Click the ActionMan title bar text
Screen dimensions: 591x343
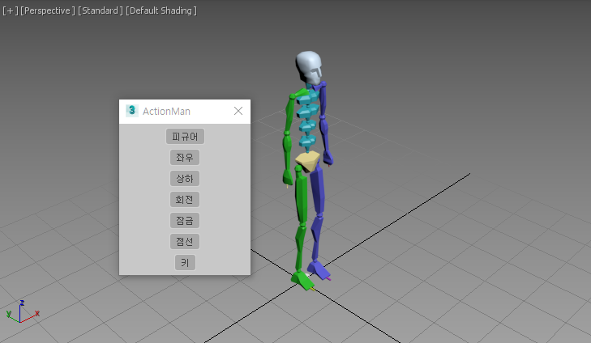coord(166,112)
